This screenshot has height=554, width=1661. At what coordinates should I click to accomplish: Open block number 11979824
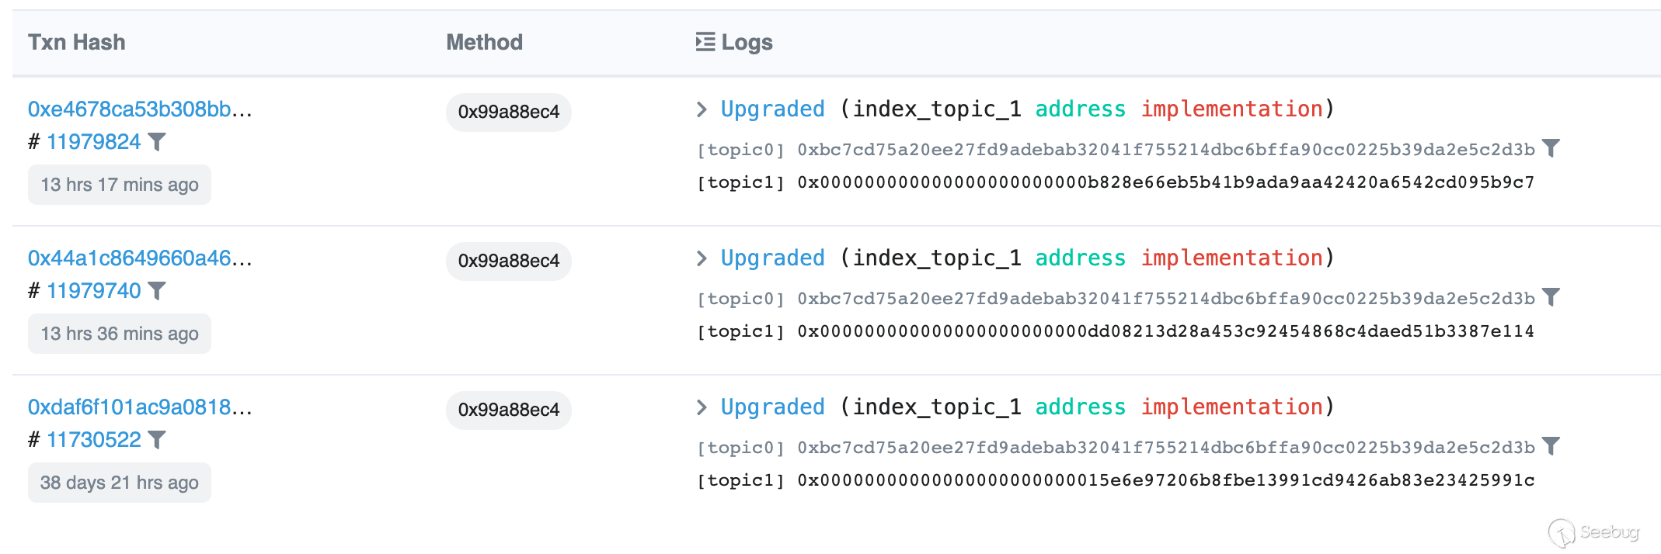pyautogui.click(x=94, y=142)
